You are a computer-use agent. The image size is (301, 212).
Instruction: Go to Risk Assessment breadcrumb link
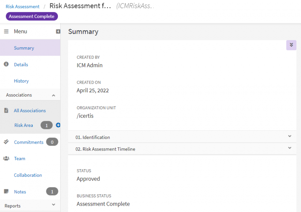23,6
